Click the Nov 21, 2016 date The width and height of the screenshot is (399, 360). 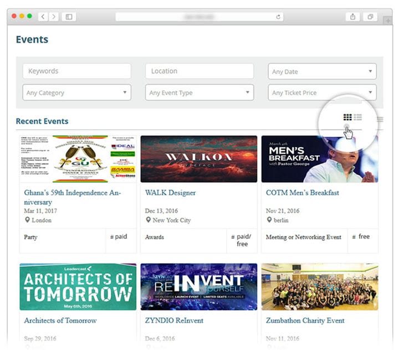click(283, 211)
